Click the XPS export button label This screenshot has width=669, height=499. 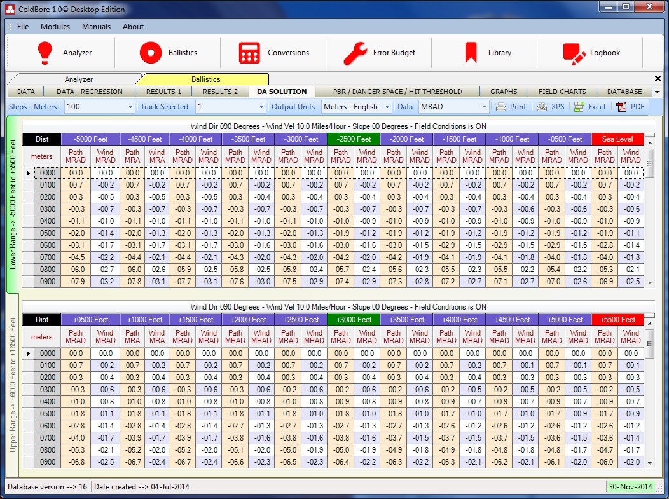[x=558, y=107]
